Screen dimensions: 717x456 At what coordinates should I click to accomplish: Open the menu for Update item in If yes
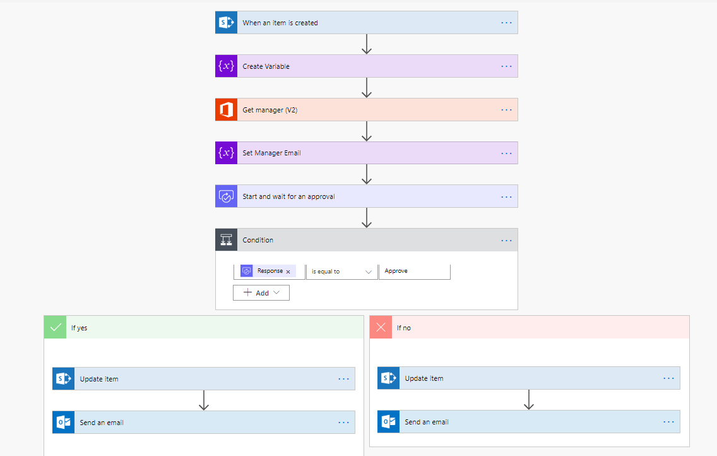pos(343,379)
